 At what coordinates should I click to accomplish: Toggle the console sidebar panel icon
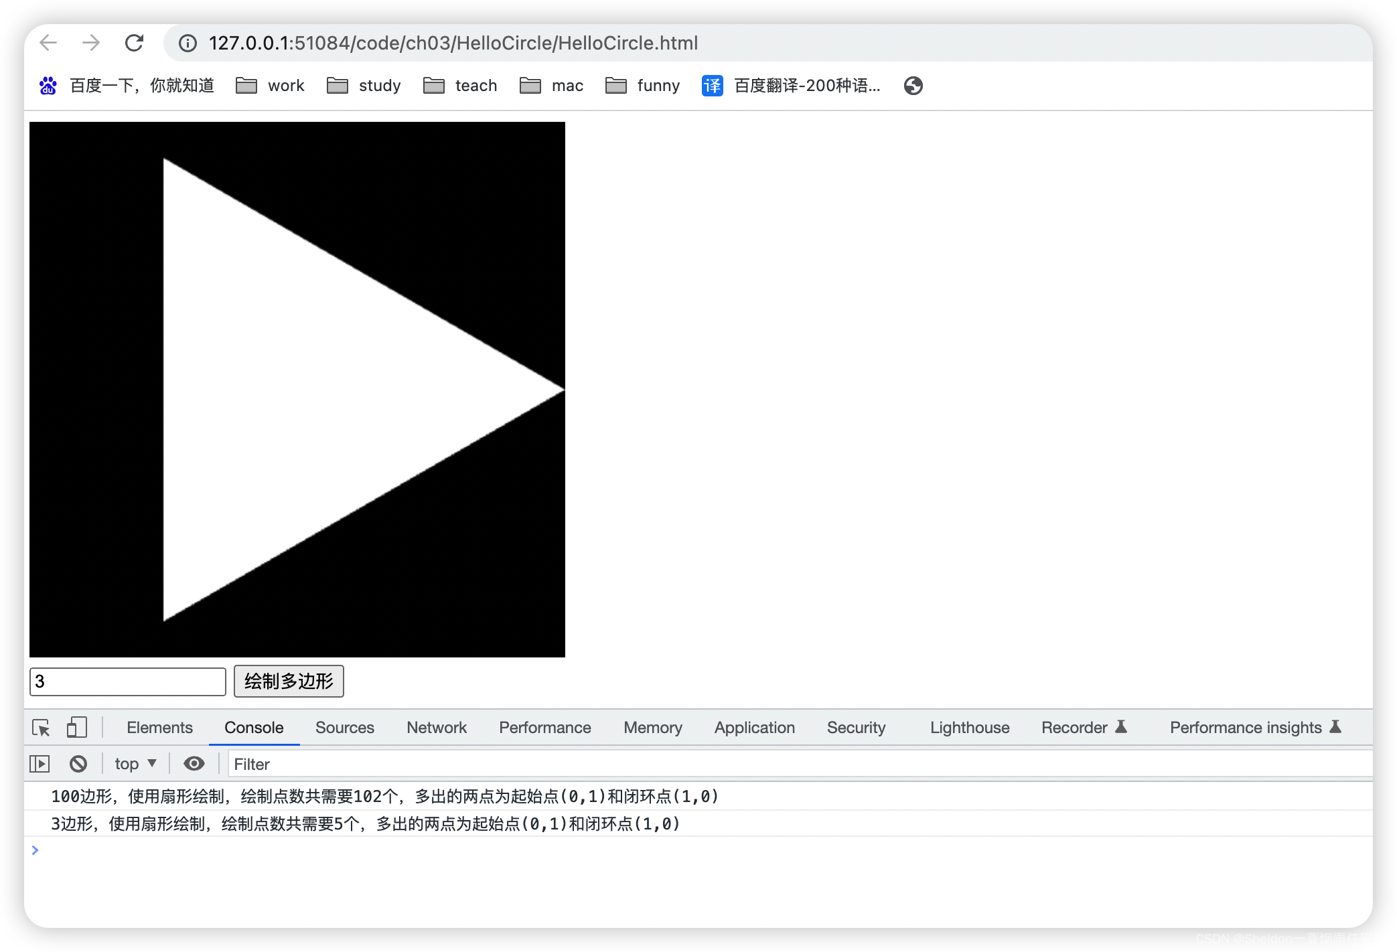pyautogui.click(x=40, y=764)
